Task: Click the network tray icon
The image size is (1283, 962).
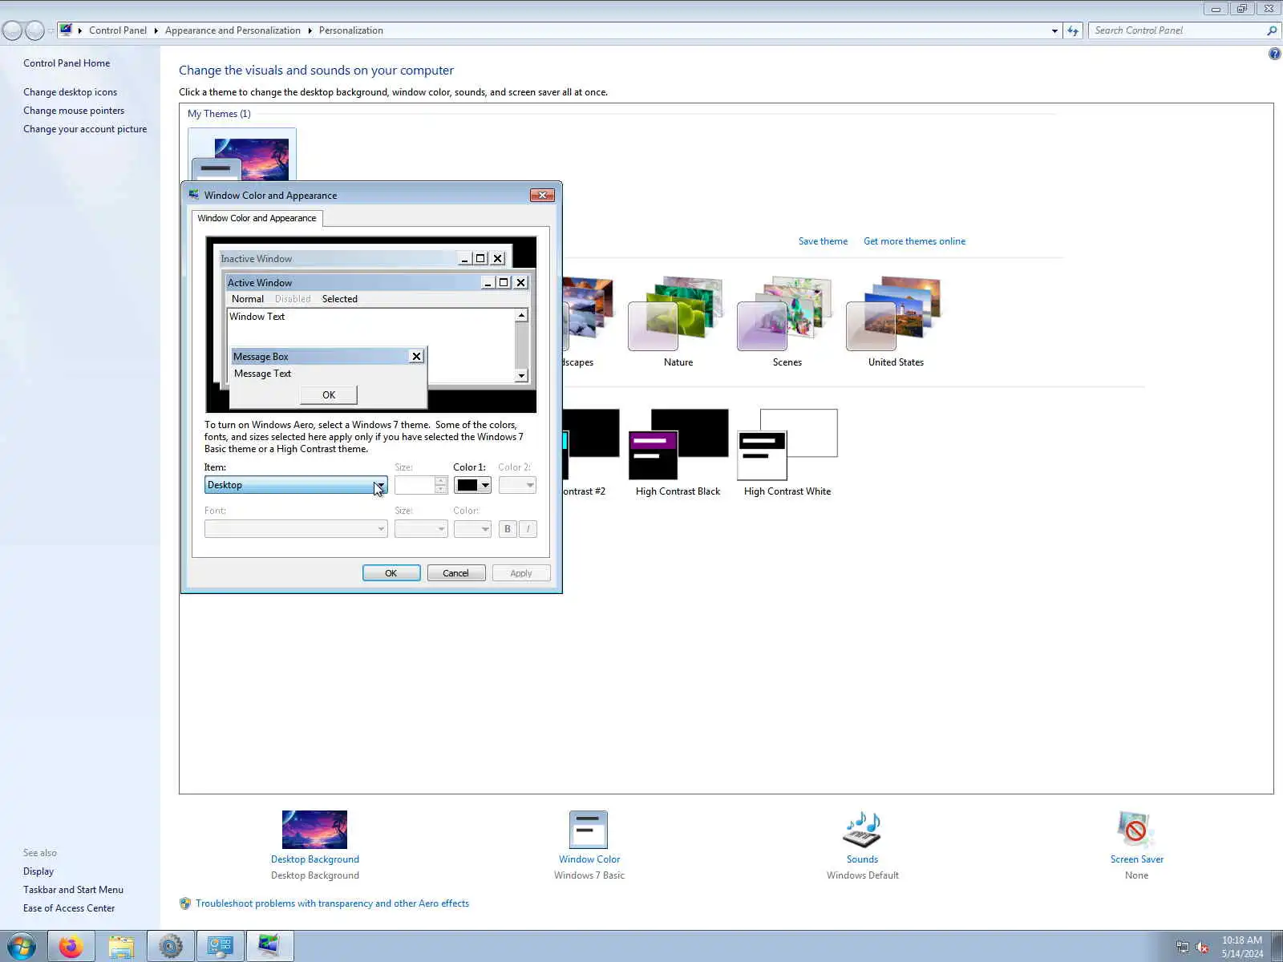Action: (x=1182, y=948)
